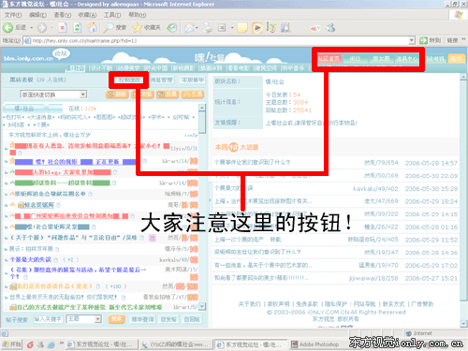Switch to Adobe Photoshop taskbar item
Screen dimensions: 468x351
315,344
